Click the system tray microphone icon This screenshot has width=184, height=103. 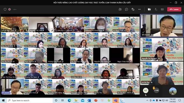click(157, 101)
